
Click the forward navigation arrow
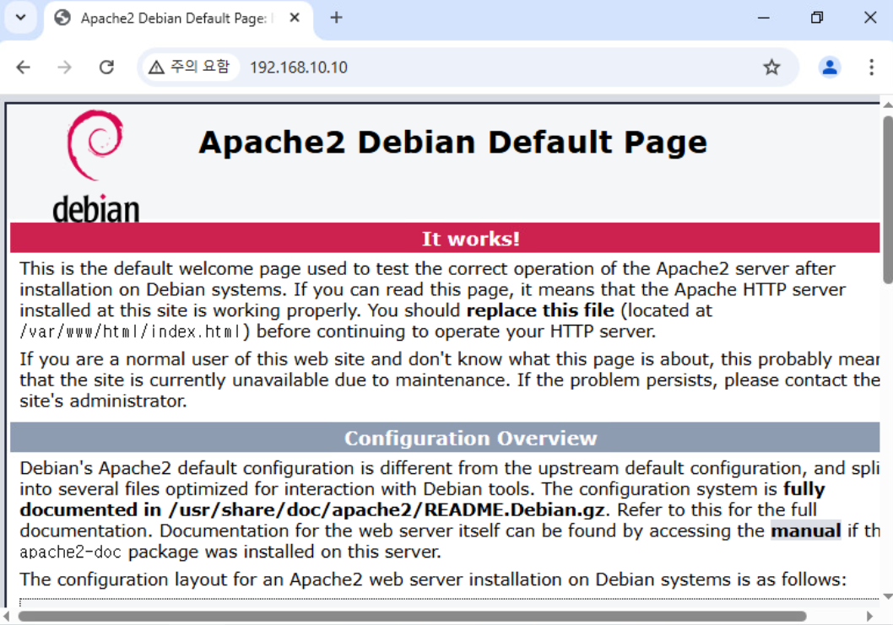coord(64,67)
